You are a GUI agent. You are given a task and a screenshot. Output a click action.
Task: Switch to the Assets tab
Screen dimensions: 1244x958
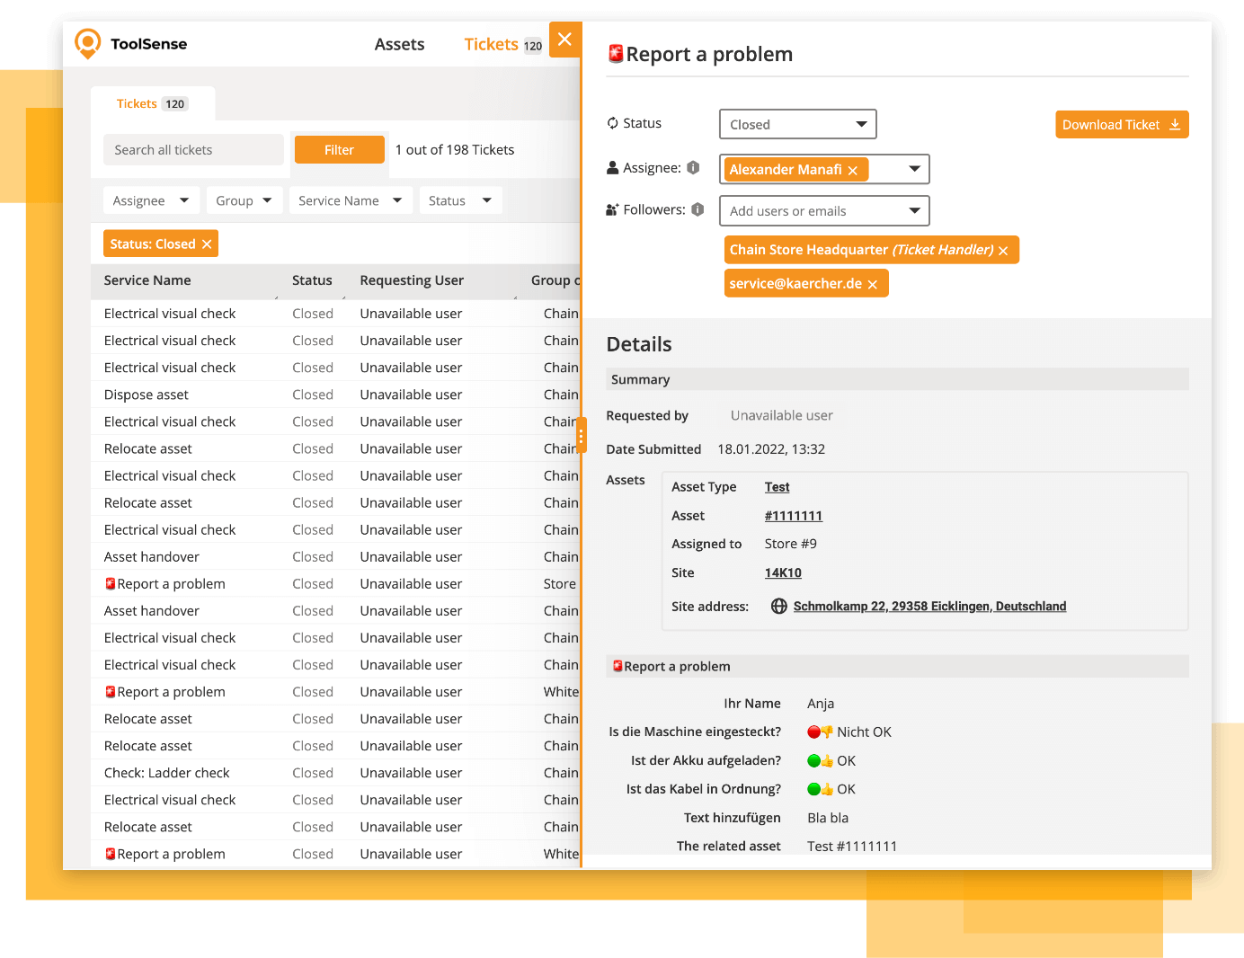(399, 43)
